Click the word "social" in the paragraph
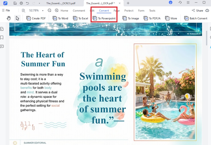This screenshot has height=145, width=211. coord(56,106)
